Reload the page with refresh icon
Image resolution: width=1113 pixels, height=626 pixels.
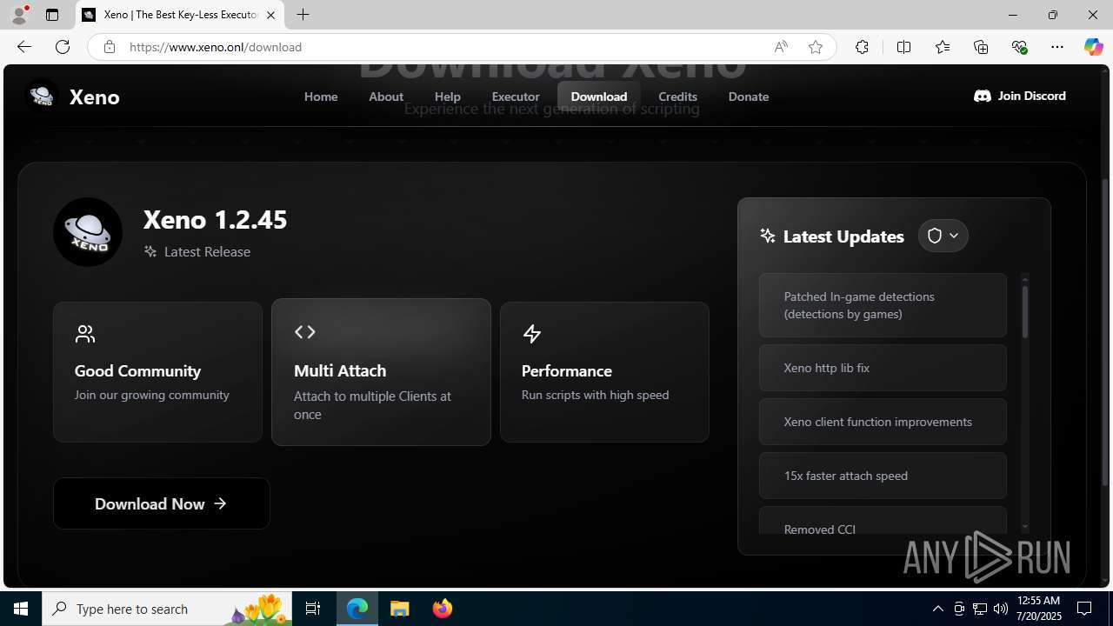(62, 47)
